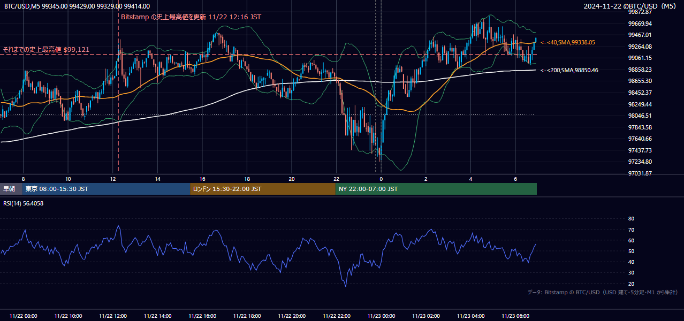Click the それまでの史上最高値 $99,121 label
Viewport: 684px width, 321px height.
coord(46,49)
